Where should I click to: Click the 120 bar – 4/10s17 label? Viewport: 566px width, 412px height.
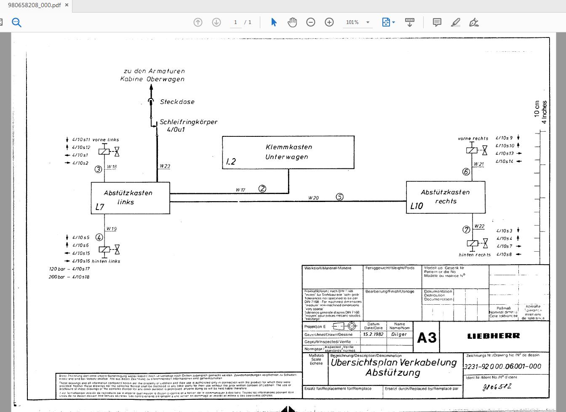pyautogui.click(x=69, y=269)
